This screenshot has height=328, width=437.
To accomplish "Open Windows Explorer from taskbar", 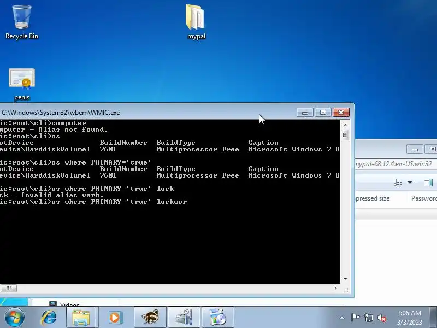I will pos(81,318).
